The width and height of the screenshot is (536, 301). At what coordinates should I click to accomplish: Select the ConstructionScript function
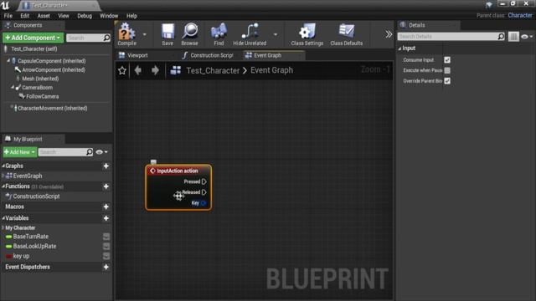click(36, 196)
